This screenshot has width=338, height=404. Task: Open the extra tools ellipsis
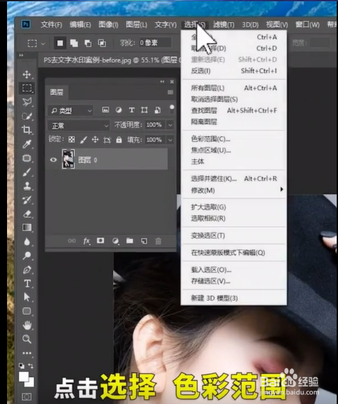(27, 353)
